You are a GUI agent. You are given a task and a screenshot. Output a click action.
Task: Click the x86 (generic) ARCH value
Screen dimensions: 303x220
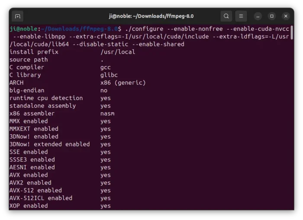[x=123, y=83]
